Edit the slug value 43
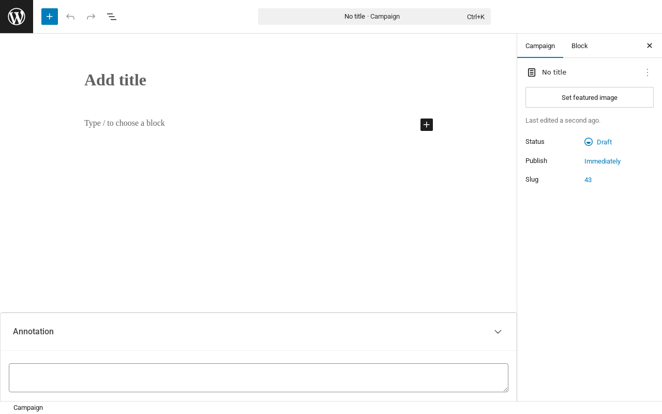662x414 pixels. pyautogui.click(x=588, y=180)
